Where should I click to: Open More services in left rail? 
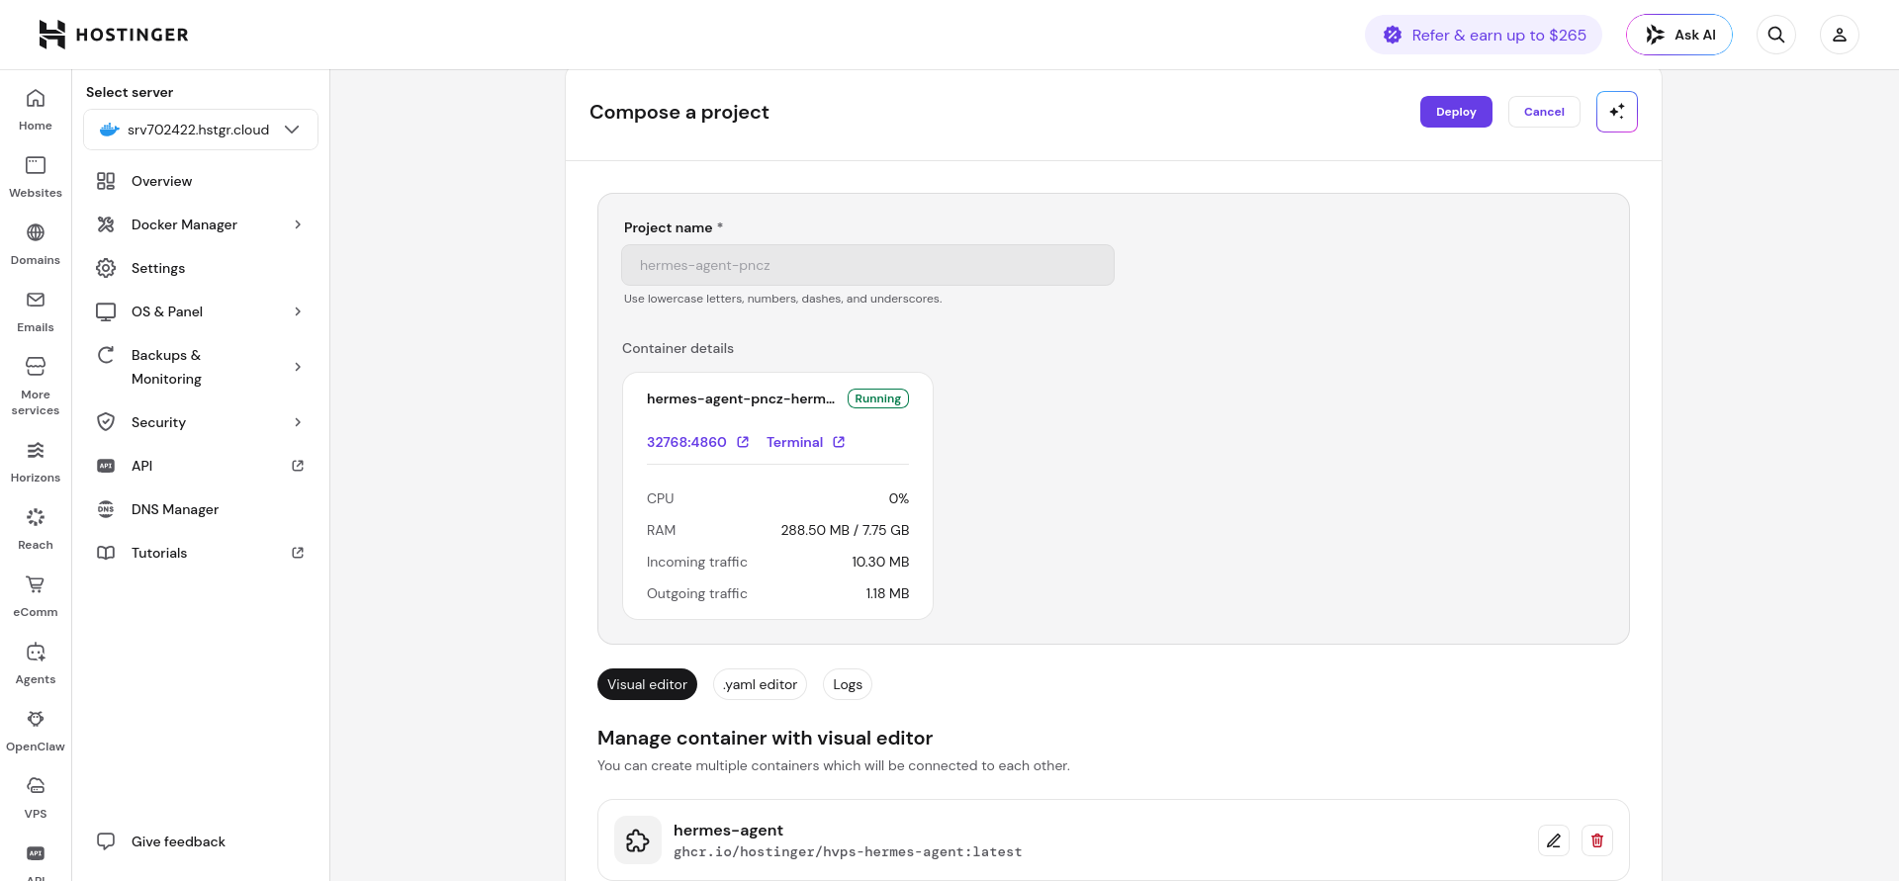click(36, 387)
